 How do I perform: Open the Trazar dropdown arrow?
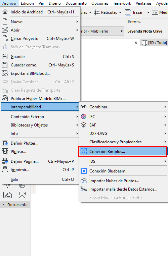tap(148, 12)
